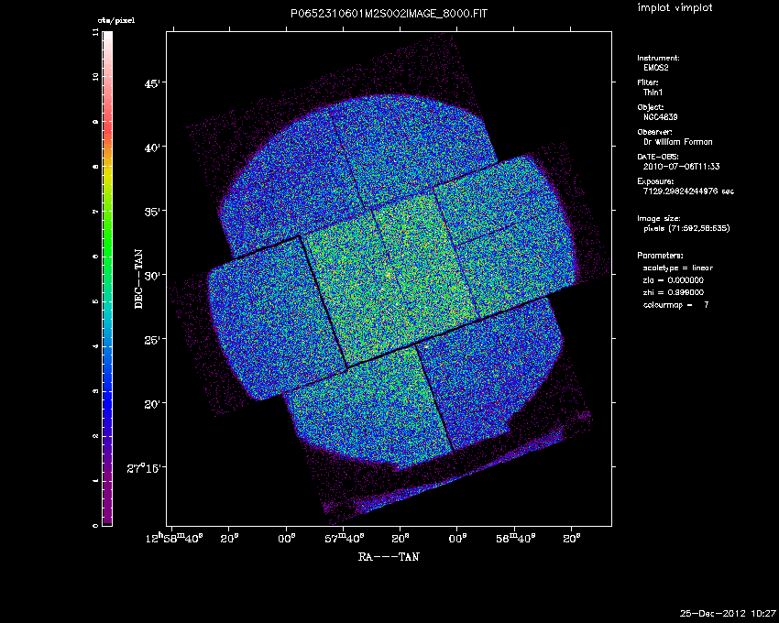The width and height of the screenshot is (779, 623).
Task: Click the 'Parameters:' heading
Action: (660, 256)
